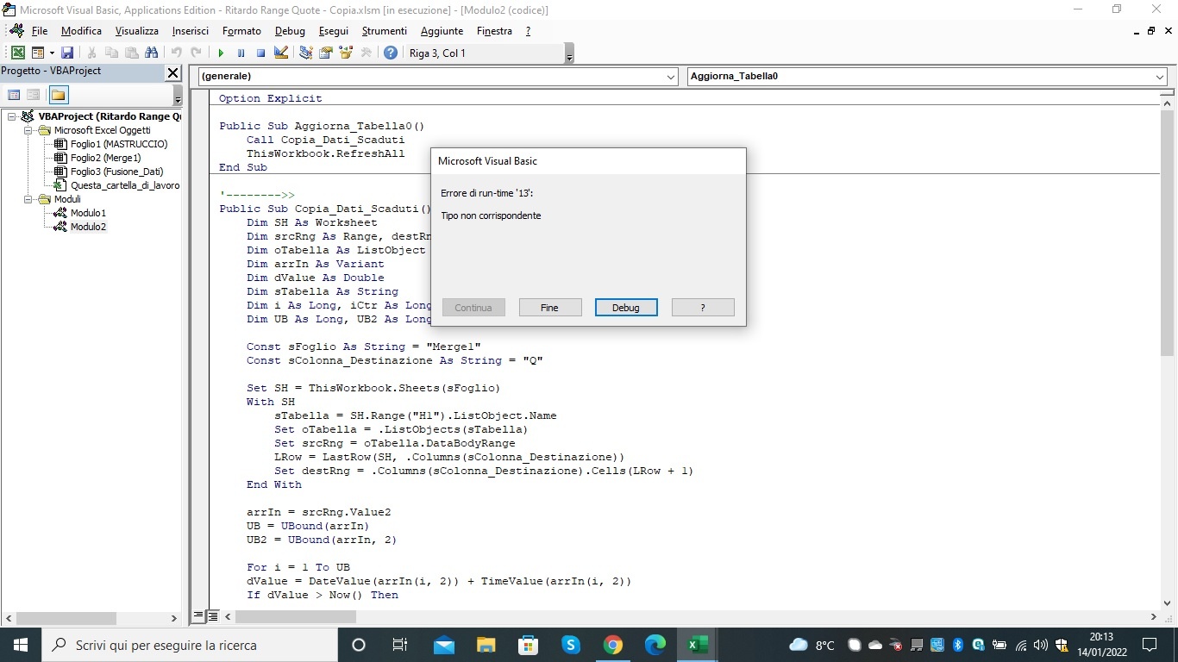1178x662 pixels.
Task: Open File Explorer from the taskbar
Action: click(x=486, y=645)
